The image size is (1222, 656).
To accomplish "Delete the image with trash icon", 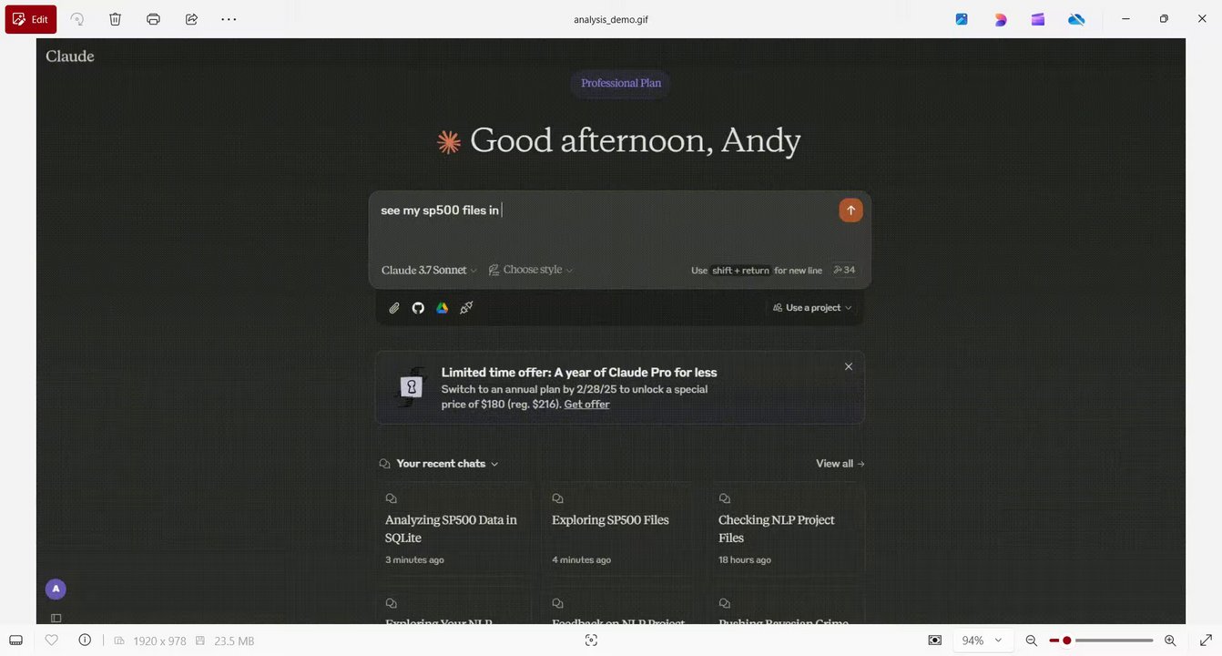I will (x=116, y=19).
